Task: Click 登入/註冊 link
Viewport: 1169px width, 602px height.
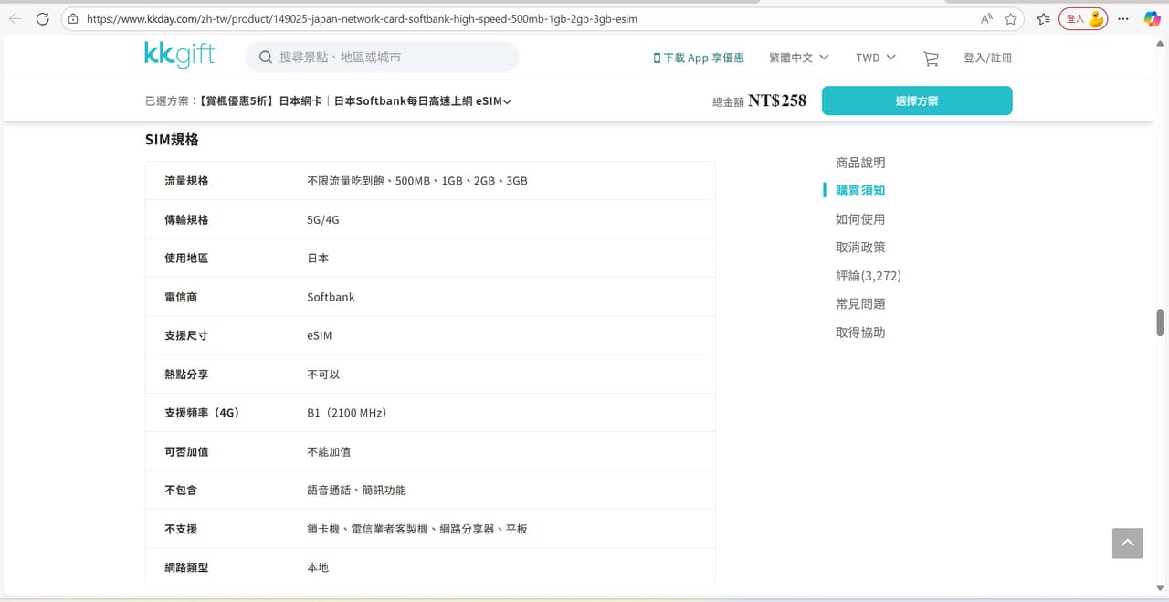Action: (x=988, y=58)
